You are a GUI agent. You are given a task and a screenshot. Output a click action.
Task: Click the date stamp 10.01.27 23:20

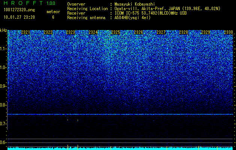pos(19,17)
